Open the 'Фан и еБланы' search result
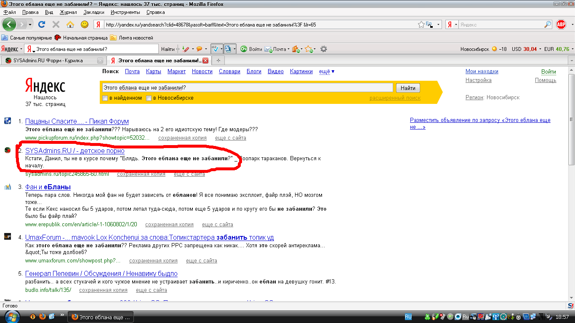575x323 pixels. click(48, 187)
